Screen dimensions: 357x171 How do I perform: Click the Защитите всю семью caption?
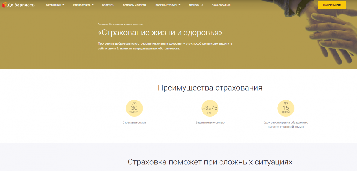tap(210, 122)
